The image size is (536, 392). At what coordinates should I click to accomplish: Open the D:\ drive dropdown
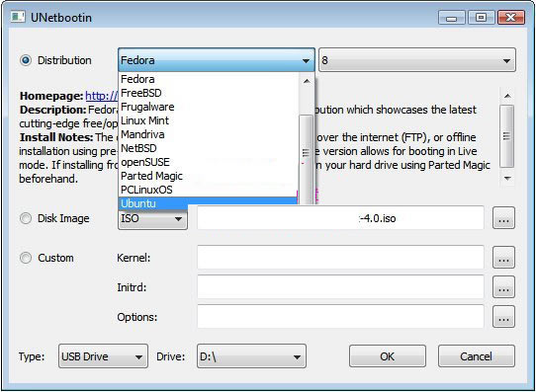point(251,356)
